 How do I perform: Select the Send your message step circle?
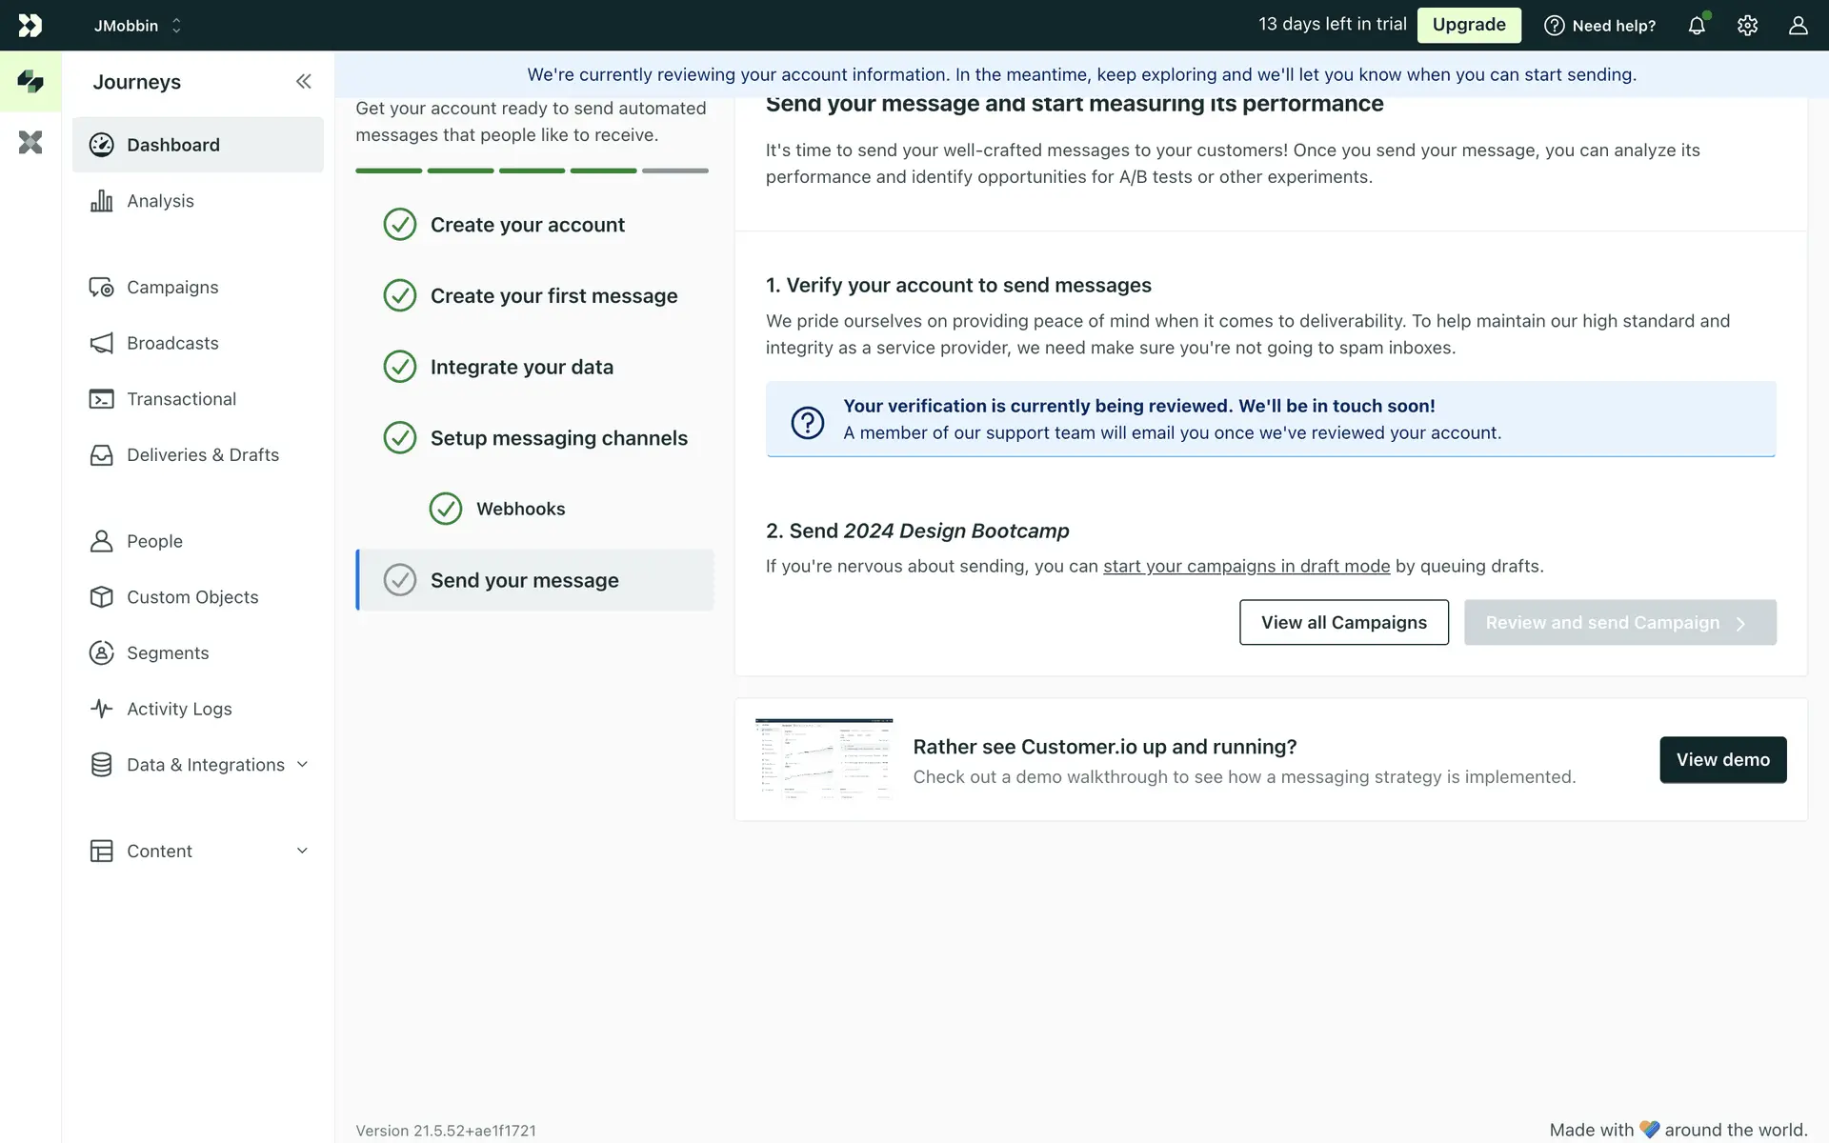click(x=400, y=580)
